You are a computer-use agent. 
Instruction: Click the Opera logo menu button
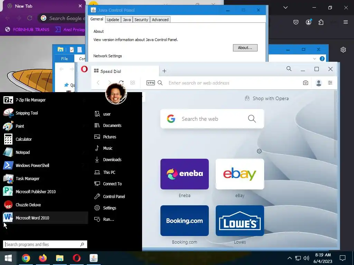pyautogui.click(x=84, y=69)
